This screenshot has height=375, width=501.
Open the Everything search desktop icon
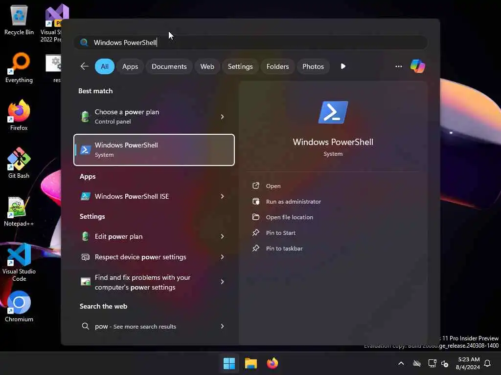[19, 67]
